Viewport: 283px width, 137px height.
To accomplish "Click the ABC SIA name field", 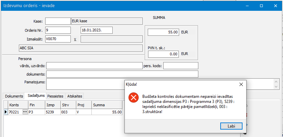I will click(x=81, y=48).
